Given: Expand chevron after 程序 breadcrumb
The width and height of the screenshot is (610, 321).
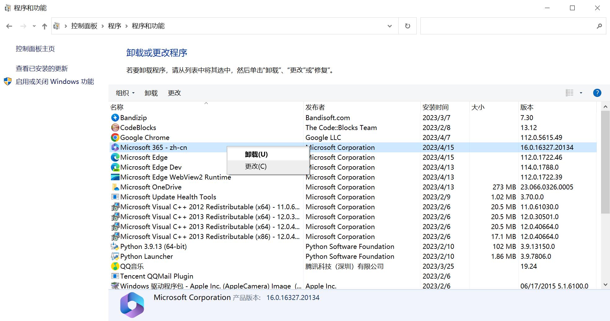Looking at the screenshot, I should [126, 26].
